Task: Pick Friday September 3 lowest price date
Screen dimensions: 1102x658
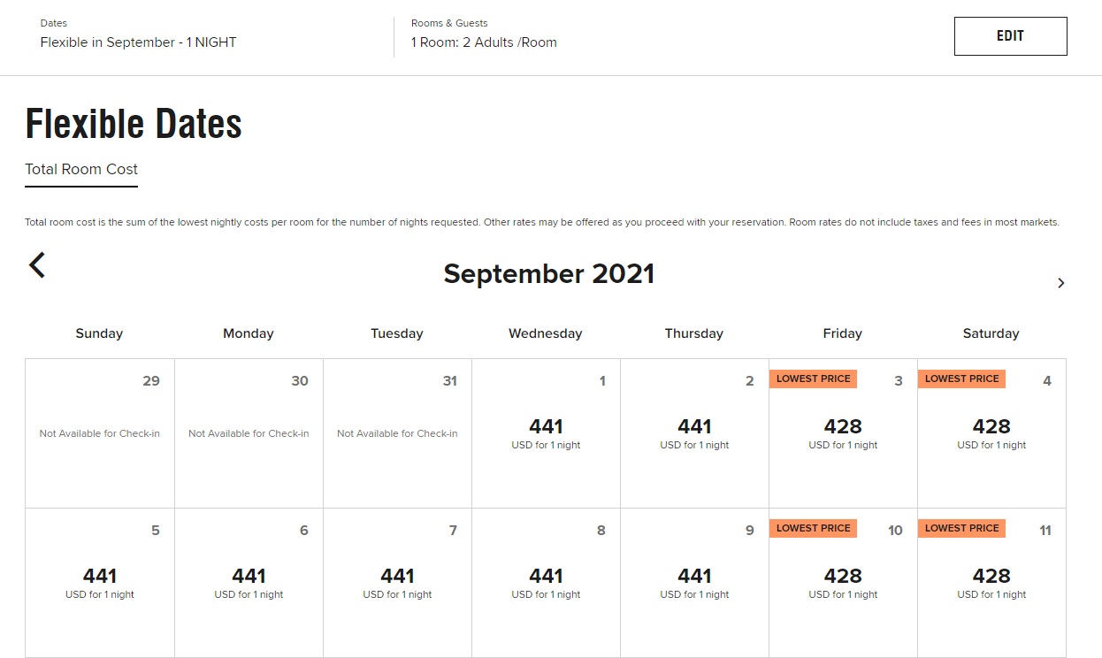Action: [x=843, y=433]
